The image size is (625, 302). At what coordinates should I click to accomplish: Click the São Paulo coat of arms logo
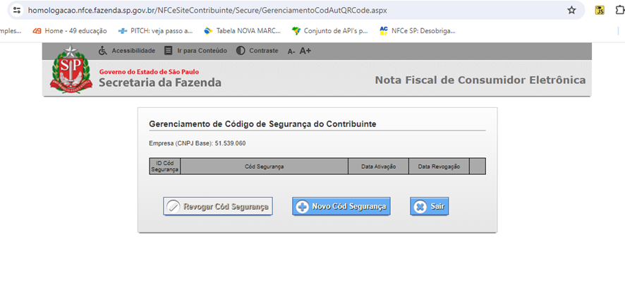[x=71, y=69]
